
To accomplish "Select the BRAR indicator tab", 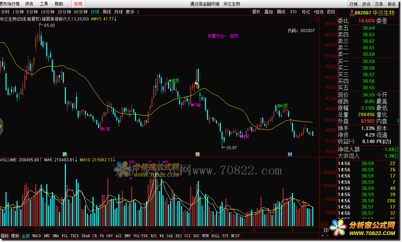I will coord(86,236).
